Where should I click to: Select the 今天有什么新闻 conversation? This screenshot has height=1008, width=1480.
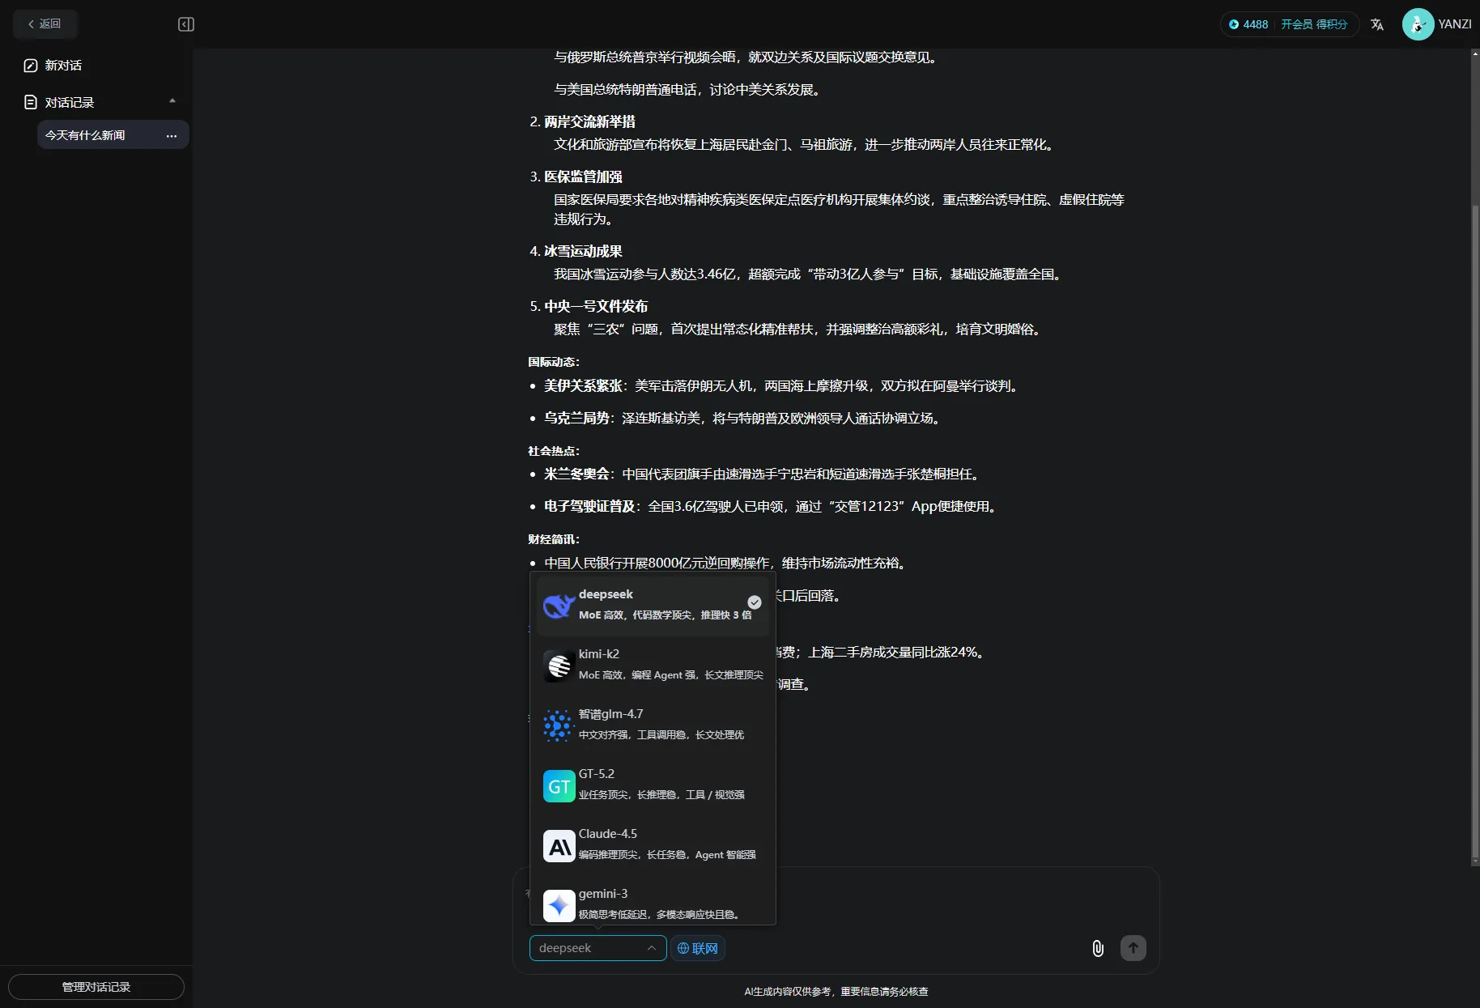coord(87,135)
